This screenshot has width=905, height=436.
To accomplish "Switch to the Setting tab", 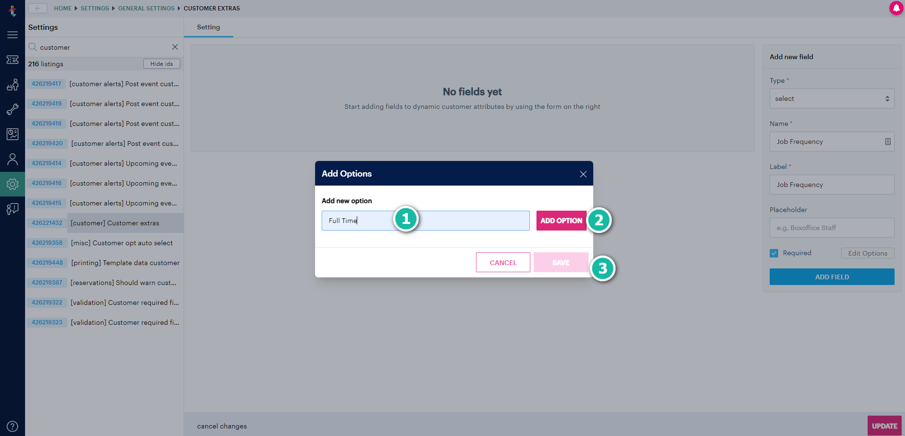I will (x=209, y=27).
